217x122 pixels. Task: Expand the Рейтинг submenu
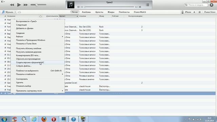pyautogui.click(x=38, y=37)
